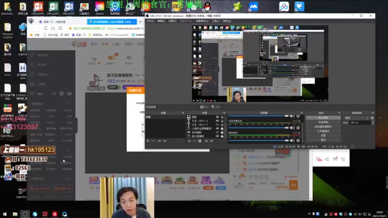Open Adobe Creative Cloud desktop icon
Image resolution: width=388 pixels, height=218 pixels.
click(x=99, y=8)
